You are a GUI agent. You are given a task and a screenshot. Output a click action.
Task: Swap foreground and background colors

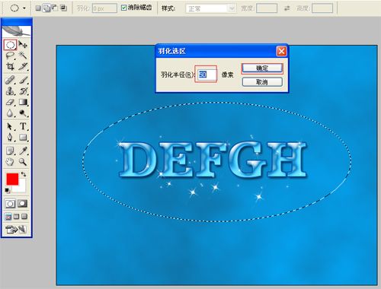24,174
